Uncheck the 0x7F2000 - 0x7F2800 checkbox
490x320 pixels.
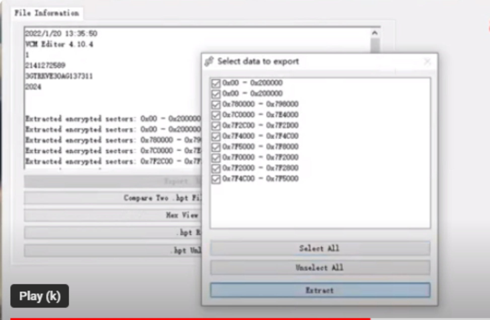pyautogui.click(x=216, y=168)
